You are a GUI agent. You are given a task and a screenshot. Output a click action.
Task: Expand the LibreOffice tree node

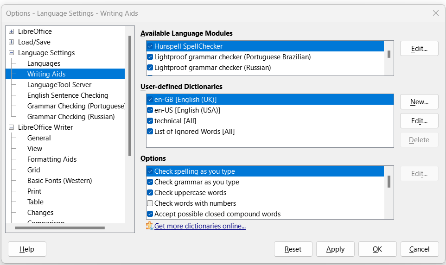(x=12, y=32)
